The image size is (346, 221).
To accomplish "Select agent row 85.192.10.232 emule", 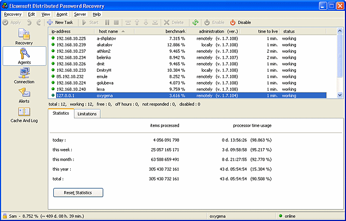I will point(187,77).
